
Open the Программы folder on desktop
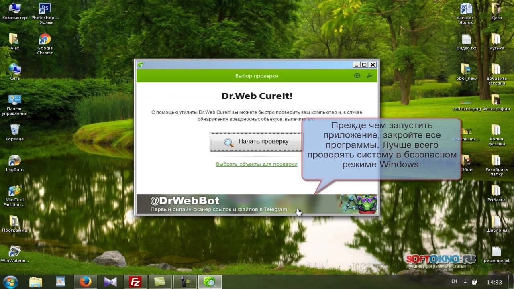14,224
